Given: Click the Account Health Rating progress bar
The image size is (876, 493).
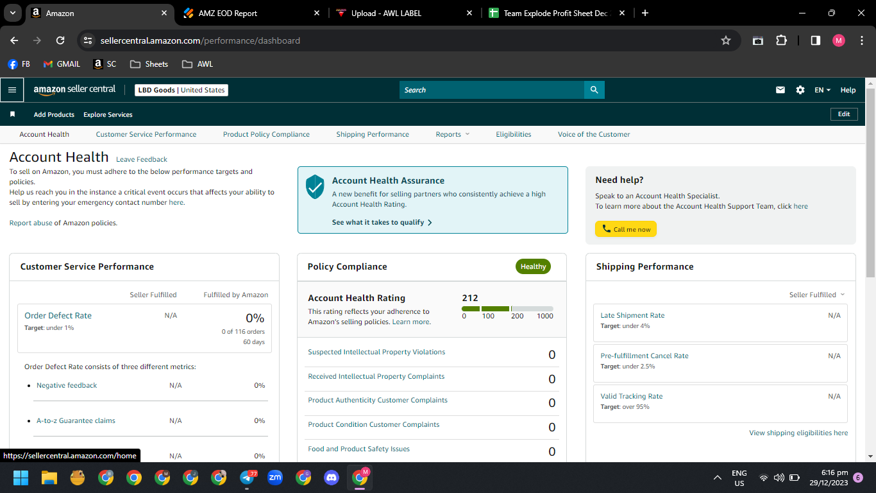Looking at the screenshot, I should (507, 309).
